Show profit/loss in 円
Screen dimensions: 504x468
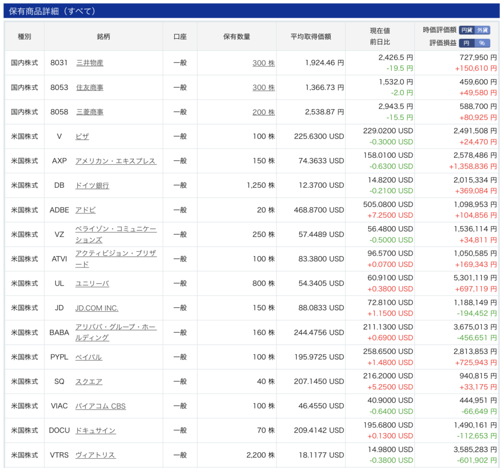(x=467, y=43)
